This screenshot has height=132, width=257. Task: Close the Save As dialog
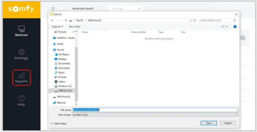pyautogui.click(x=236, y=14)
